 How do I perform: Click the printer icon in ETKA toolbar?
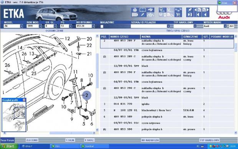[135, 10]
